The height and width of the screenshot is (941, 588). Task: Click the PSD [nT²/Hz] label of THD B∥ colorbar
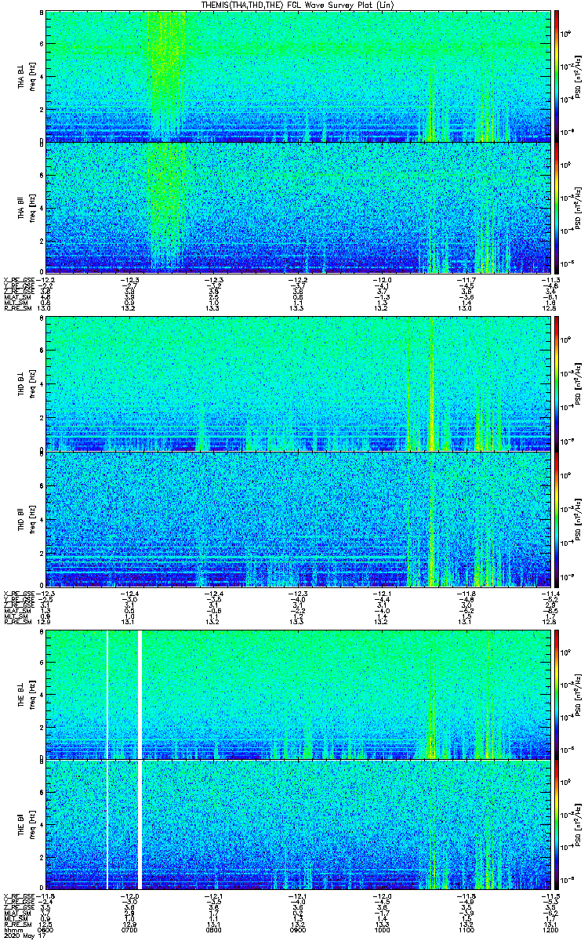[577, 518]
